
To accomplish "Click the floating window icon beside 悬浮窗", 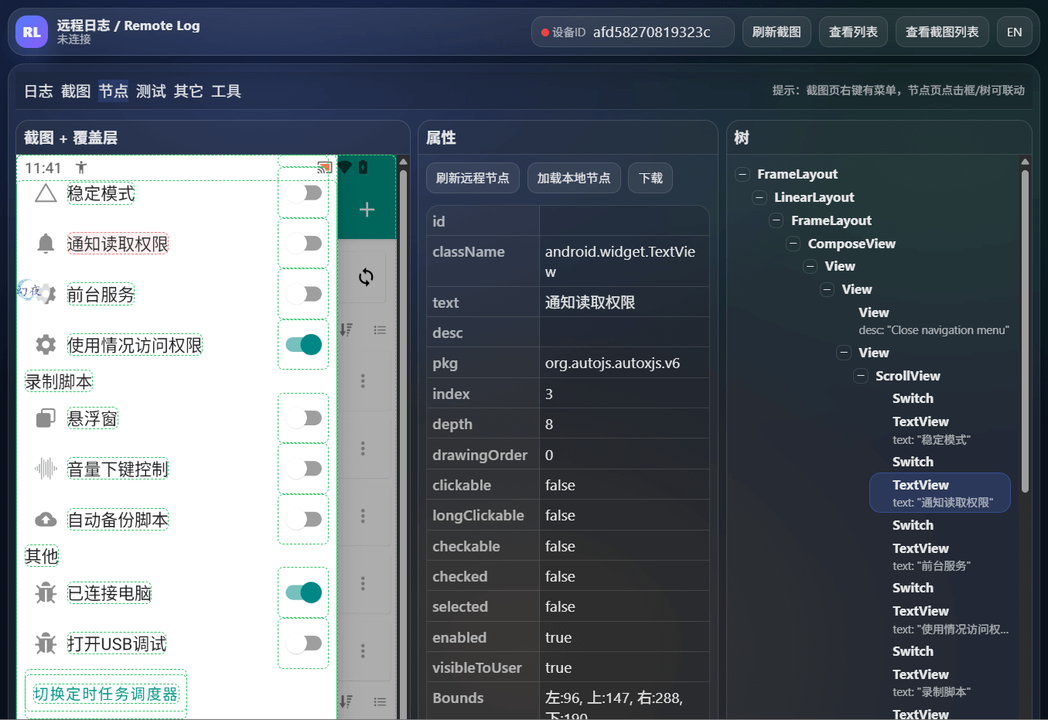I will (46, 418).
